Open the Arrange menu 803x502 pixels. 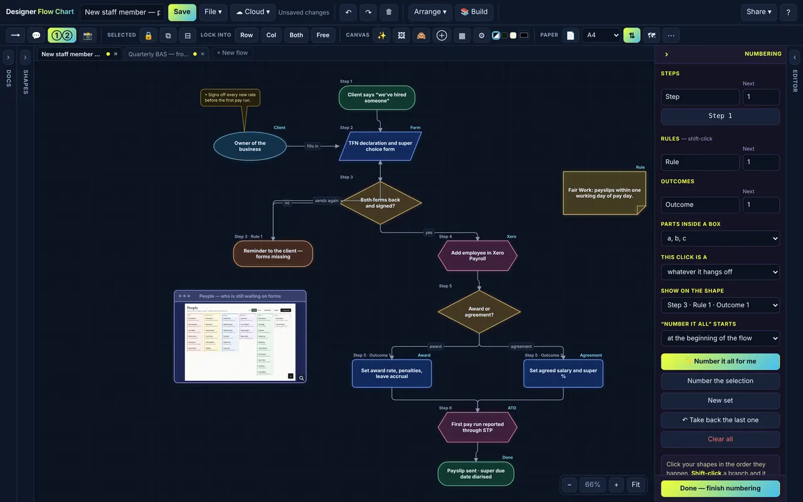[x=430, y=12]
